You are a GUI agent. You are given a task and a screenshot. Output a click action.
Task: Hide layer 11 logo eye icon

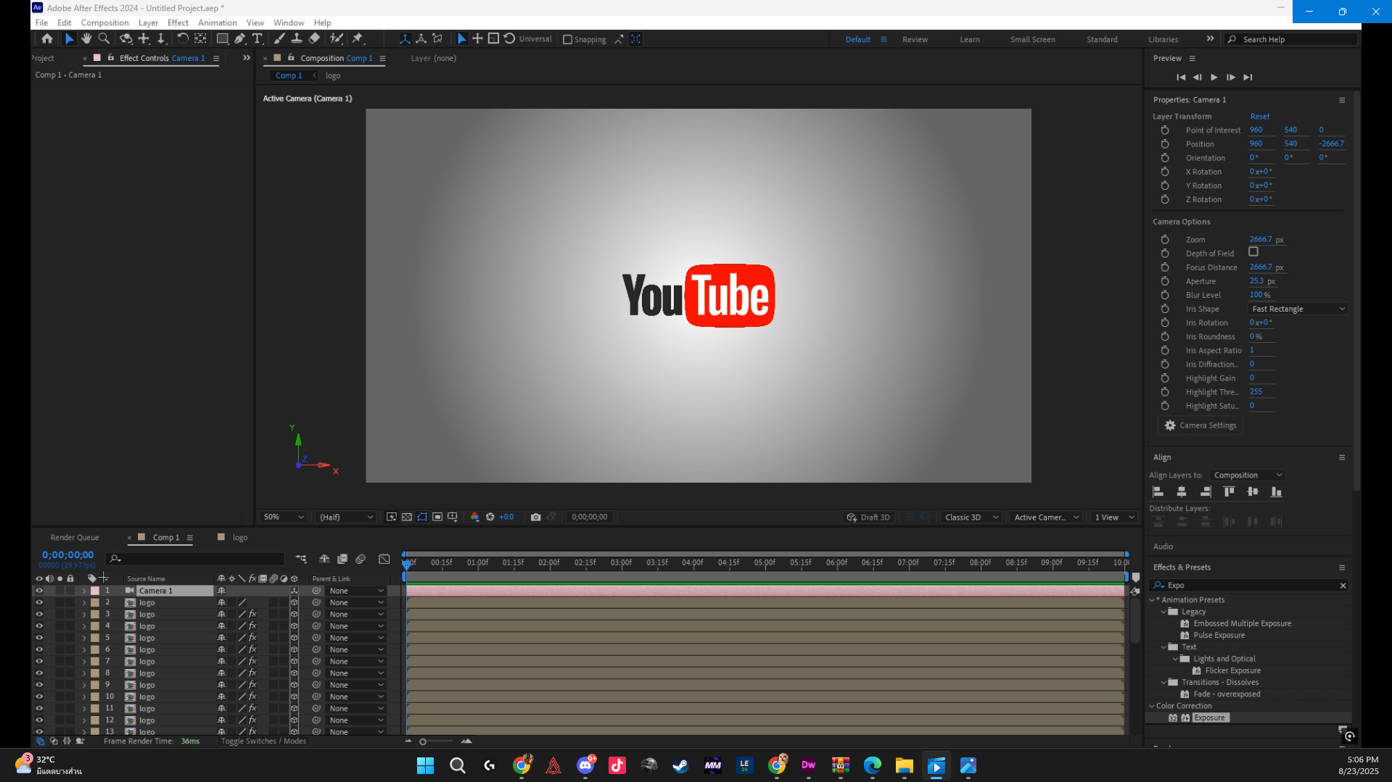tap(39, 708)
